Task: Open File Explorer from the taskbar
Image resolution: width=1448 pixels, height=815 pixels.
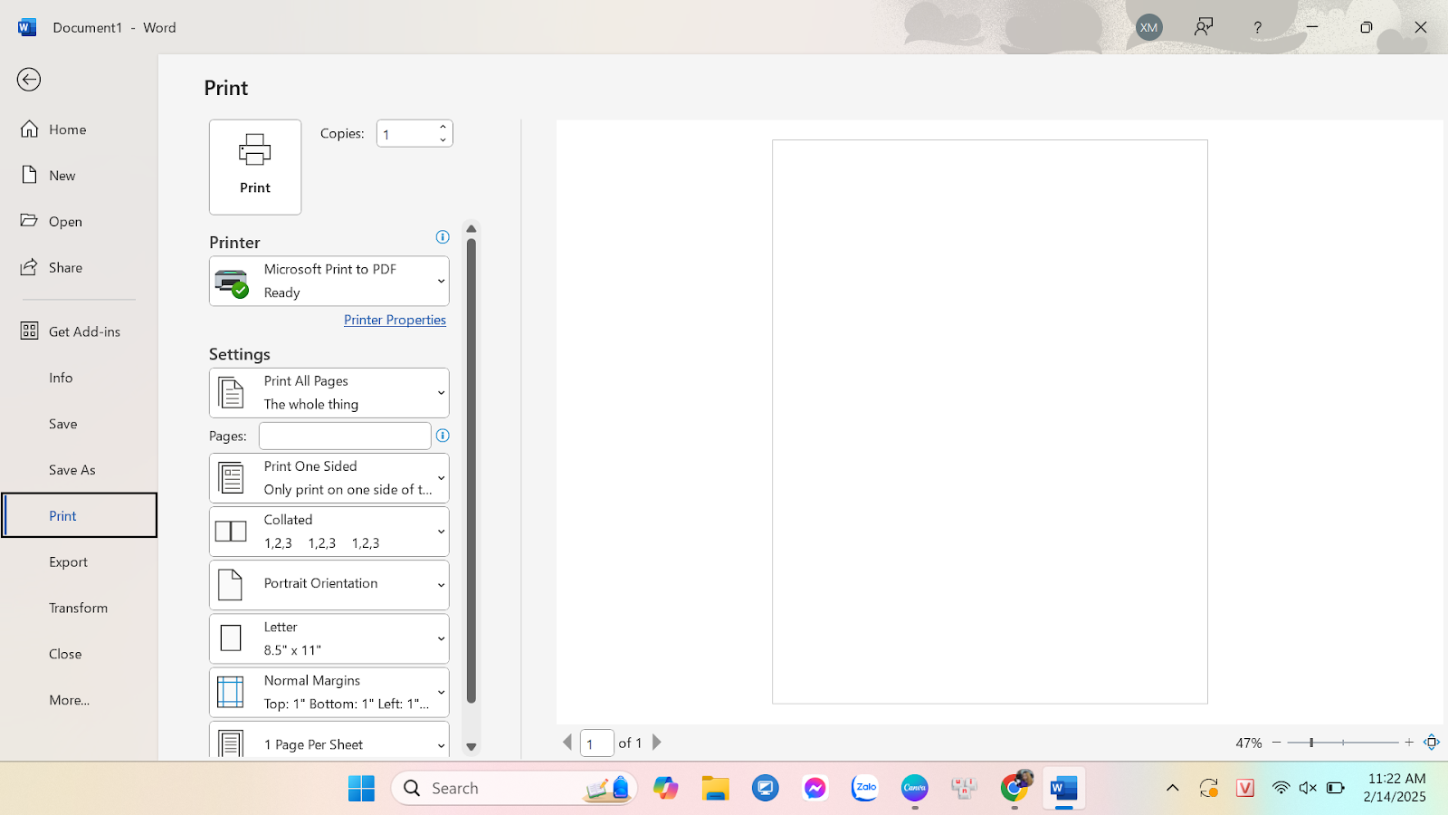Action: 716,789
